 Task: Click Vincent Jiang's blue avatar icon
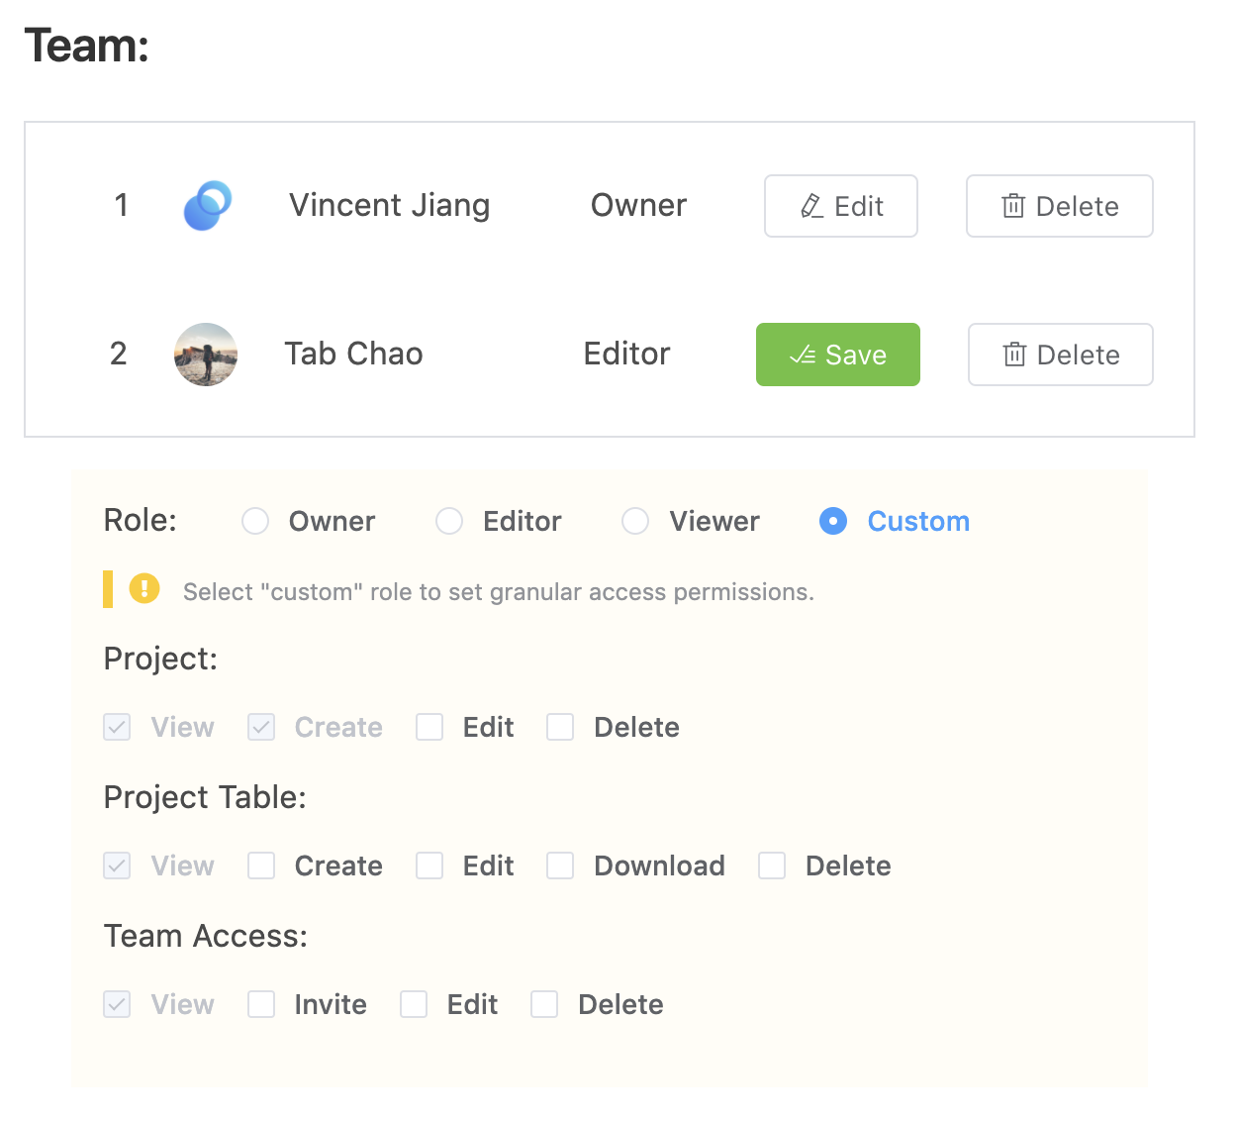click(x=208, y=206)
